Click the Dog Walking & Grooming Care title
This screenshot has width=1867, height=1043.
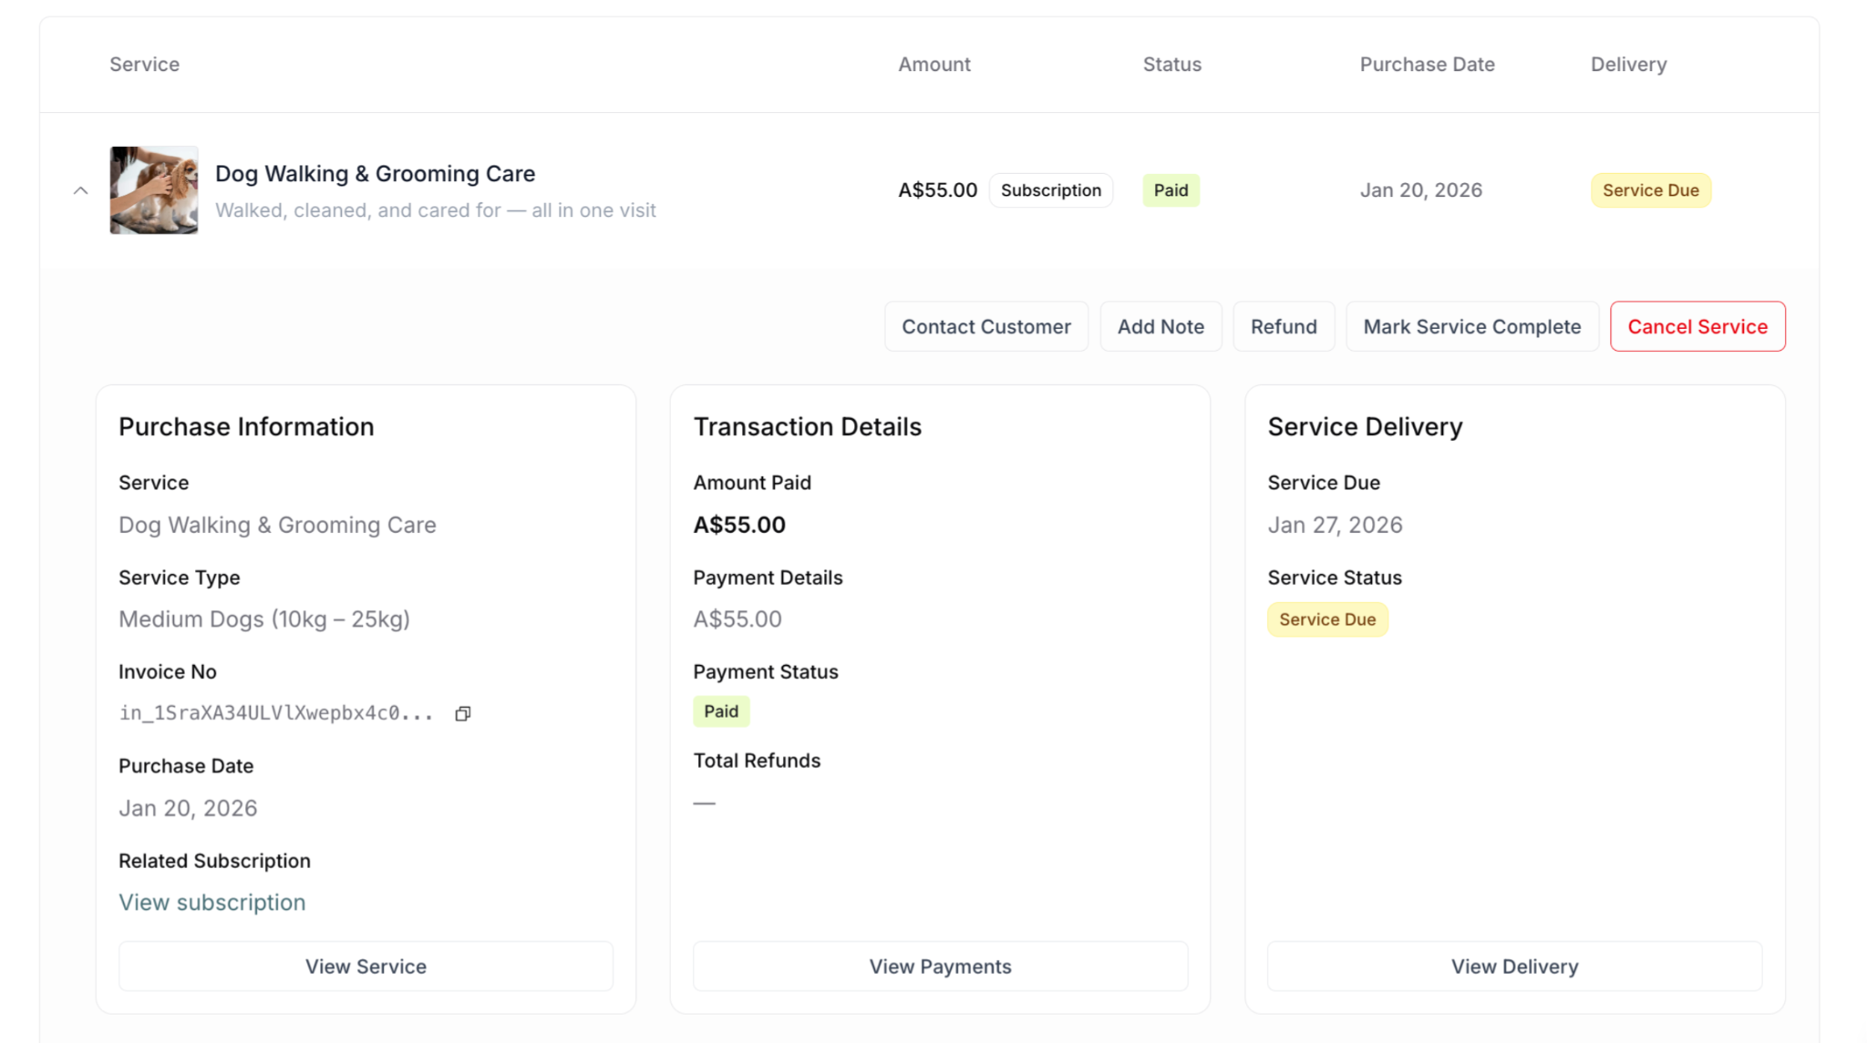pos(375,174)
